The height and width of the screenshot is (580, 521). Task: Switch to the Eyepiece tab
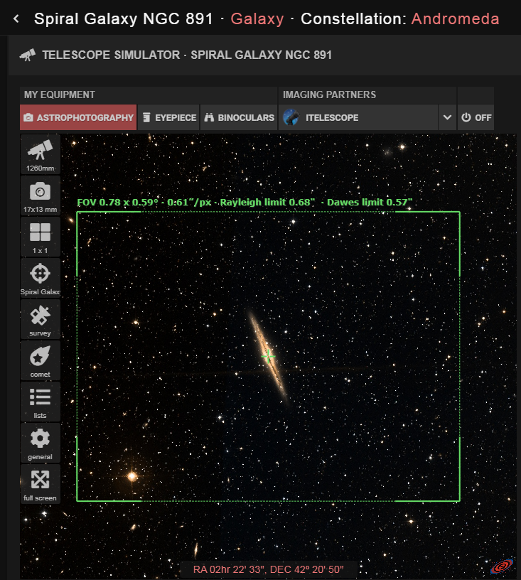[x=168, y=117]
